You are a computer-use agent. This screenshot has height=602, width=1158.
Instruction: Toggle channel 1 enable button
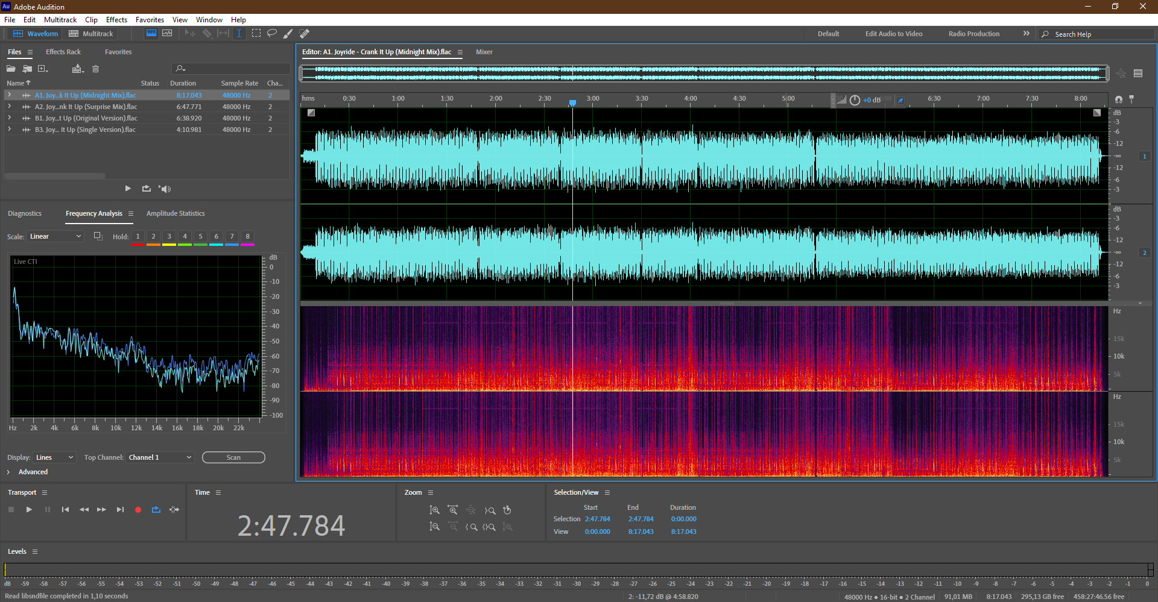coord(1144,156)
